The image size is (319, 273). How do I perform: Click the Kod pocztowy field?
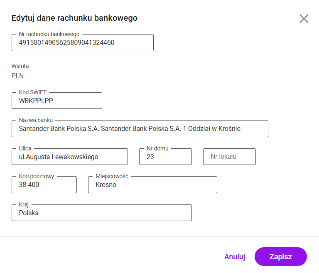pyautogui.click(x=44, y=185)
